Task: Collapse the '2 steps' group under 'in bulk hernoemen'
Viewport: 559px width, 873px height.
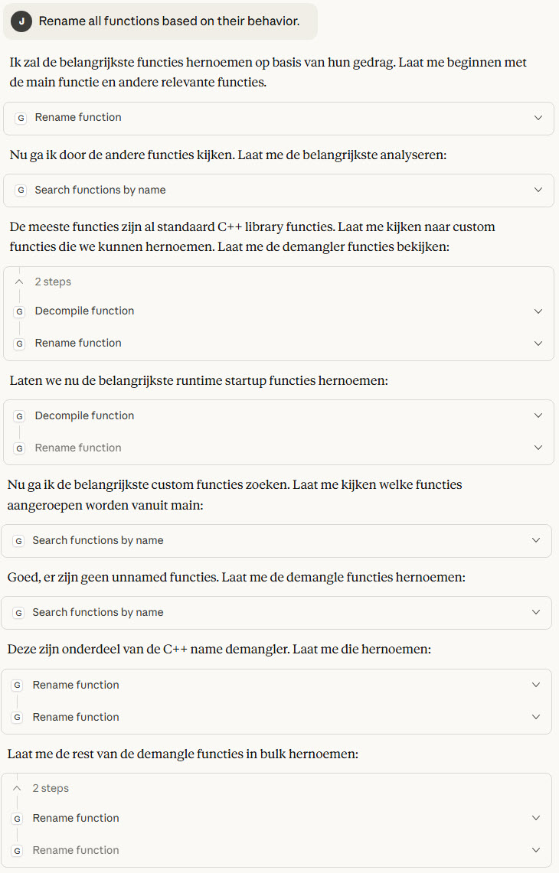Action: click(18, 789)
